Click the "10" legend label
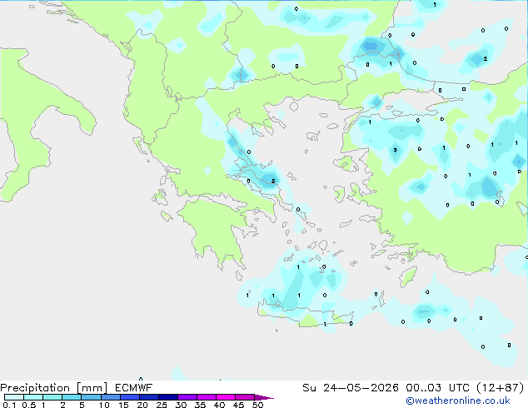Image resolution: width=528 pixels, height=408 pixels. (x=104, y=405)
